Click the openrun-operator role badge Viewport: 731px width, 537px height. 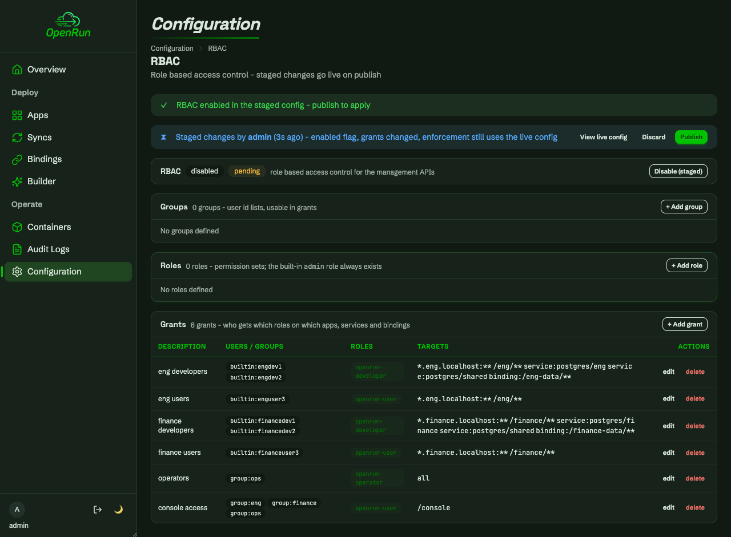coord(377,478)
